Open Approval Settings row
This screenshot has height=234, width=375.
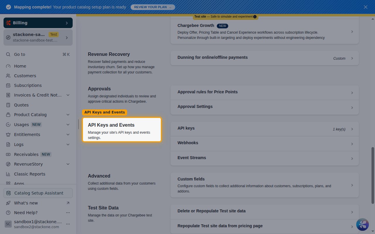265,107
